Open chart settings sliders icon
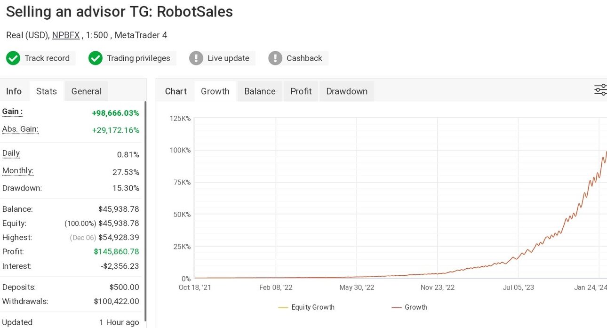This screenshot has width=607, height=328. point(600,90)
